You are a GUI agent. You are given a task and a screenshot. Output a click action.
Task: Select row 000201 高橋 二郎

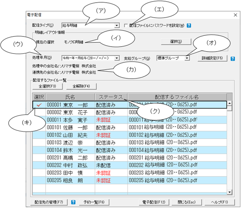[x=130, y=158]
